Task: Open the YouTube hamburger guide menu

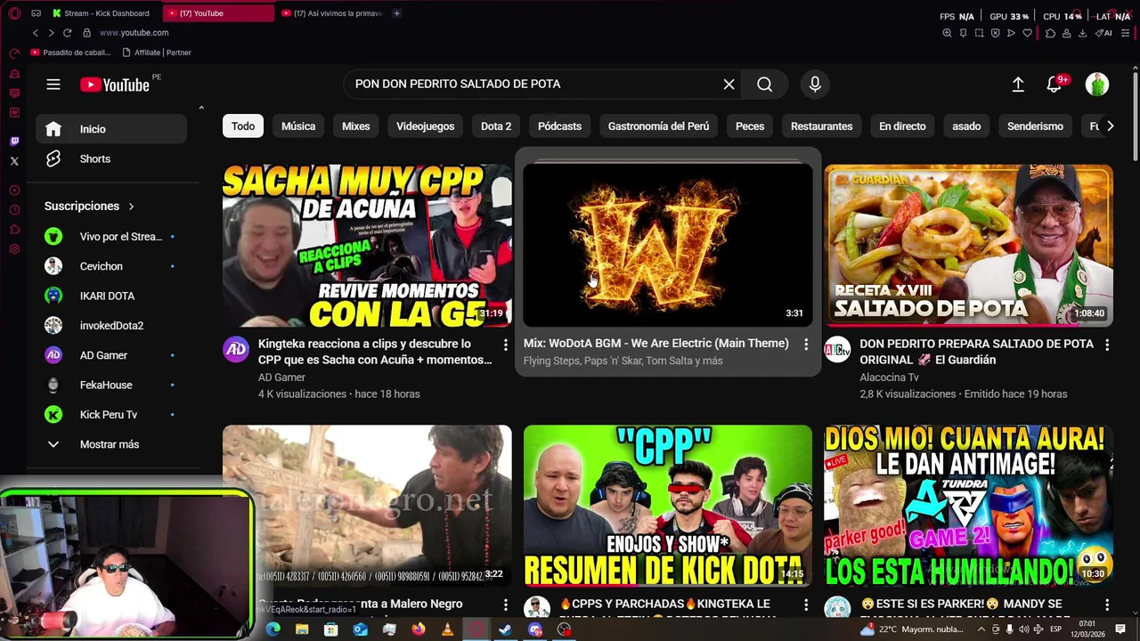Action: point(53,85)
